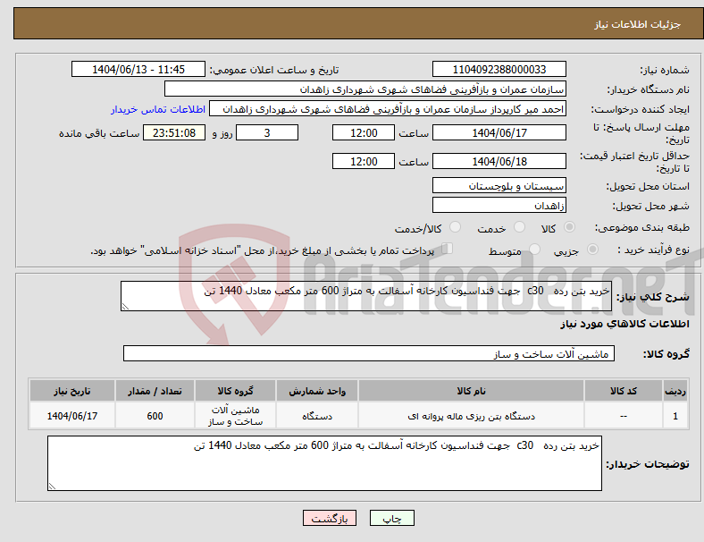Click the نوع فرآیند خرید label
Image resolution: width=704 pixels, height=542 pixels.
(x=654, y=250)
